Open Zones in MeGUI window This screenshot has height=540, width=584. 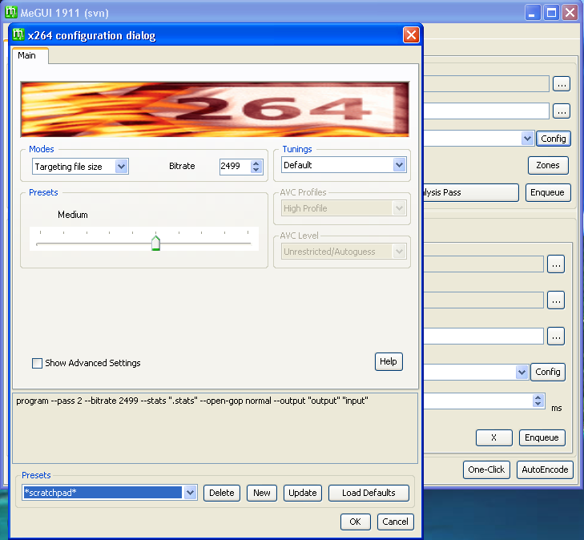click(x=548, y=165)
